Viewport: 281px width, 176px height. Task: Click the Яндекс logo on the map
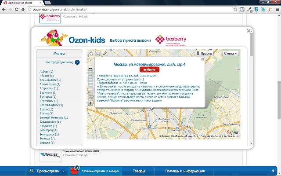233,132
